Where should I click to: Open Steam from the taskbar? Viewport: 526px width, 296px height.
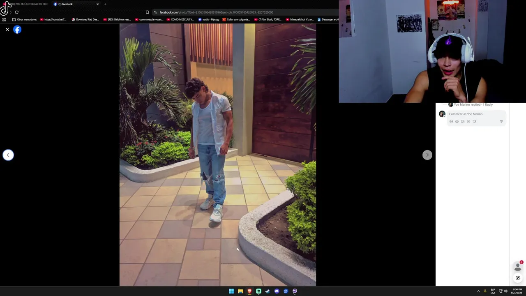(268, 291)
